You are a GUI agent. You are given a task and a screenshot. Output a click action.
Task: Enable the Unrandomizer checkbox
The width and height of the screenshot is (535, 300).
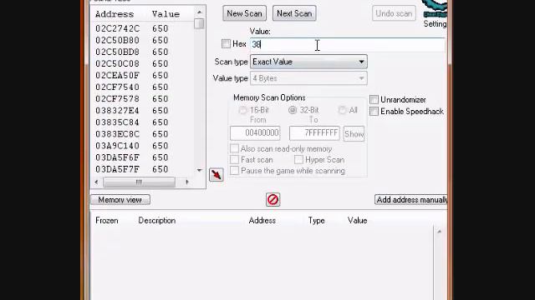point(374,100)
